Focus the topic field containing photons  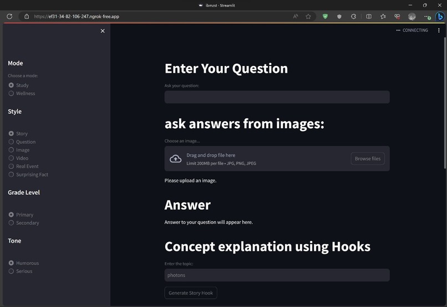click(x=277, y=275)
